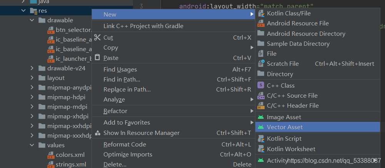Click the Android Resource File icon
The image size is (385, 168).
(x=261, y=23)
